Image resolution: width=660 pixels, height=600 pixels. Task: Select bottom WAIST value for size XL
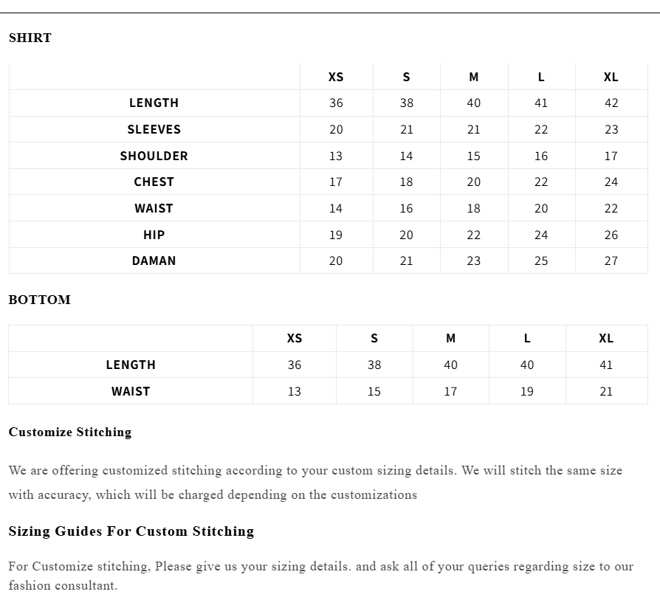(x=606, y=391)
